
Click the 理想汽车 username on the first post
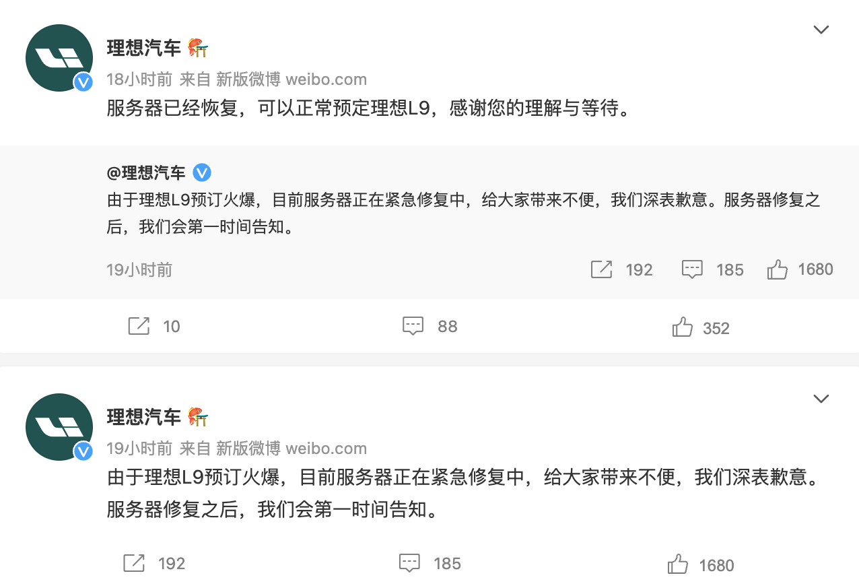click(144, 48)
